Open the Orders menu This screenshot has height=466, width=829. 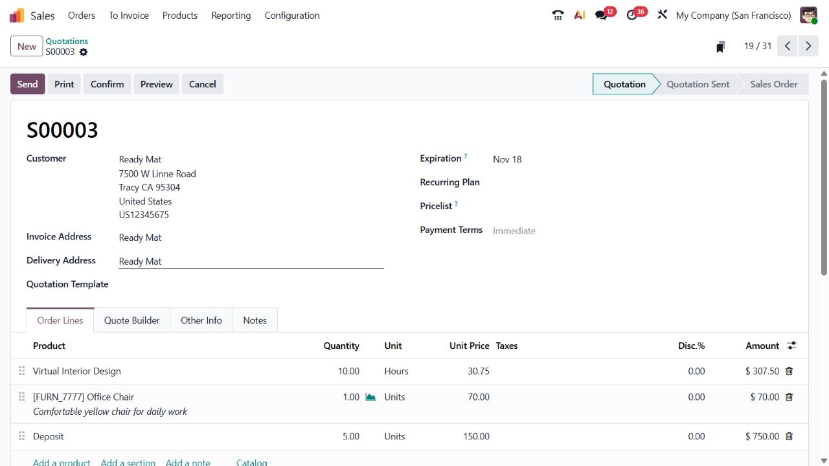[82, 15]
